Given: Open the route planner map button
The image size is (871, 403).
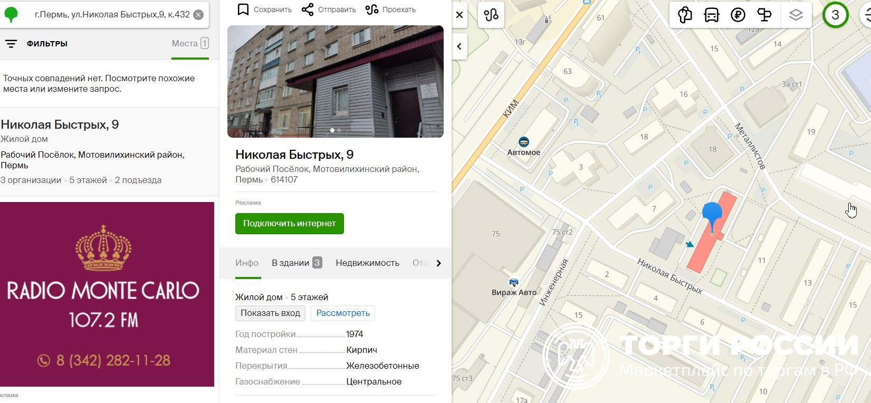Looking at the screenshot, I should (x=491, y=15).
